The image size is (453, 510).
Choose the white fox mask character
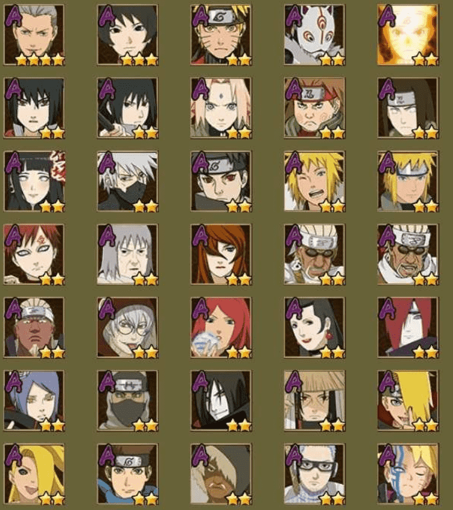pos(314,35)
